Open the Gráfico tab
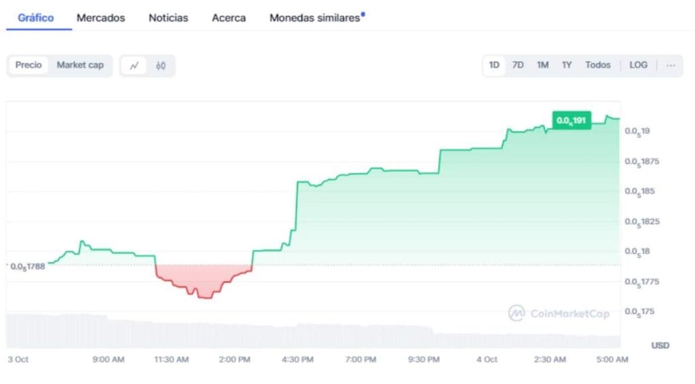This screenshot has width=695, height=384. tap(36, 18)
